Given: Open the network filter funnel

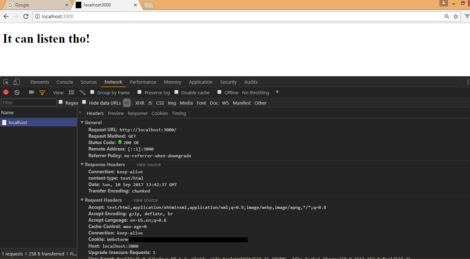Looking at the screenshot, I should pos(42,92).
